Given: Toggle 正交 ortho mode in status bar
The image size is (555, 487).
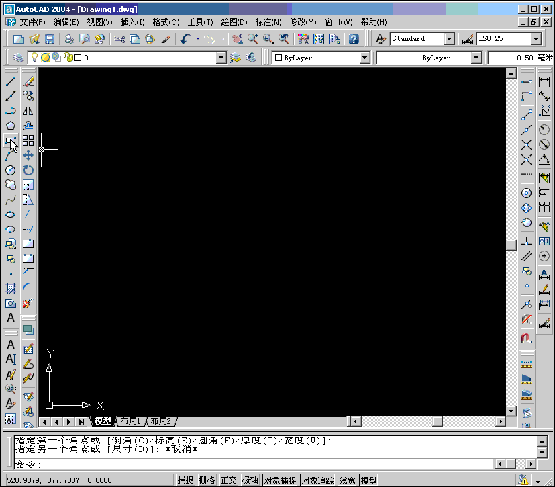Looking at the screenshot, I should [228, 480].
